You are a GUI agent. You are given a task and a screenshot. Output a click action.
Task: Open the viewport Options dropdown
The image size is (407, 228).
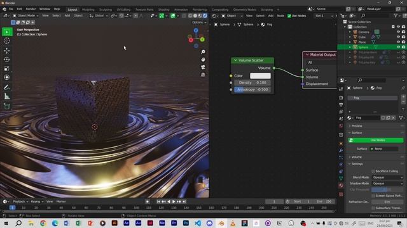click(x=199, y=23)
